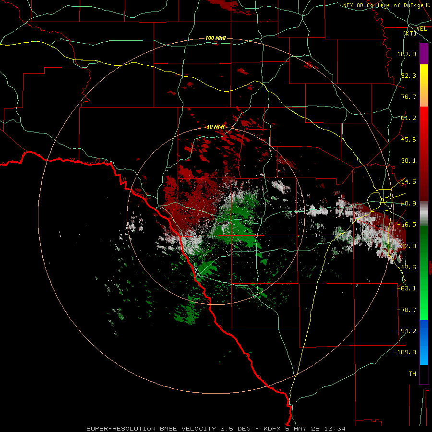Click the 45.6 velocity scale value
Screen dimensions: 432x432
pos(408,139)
